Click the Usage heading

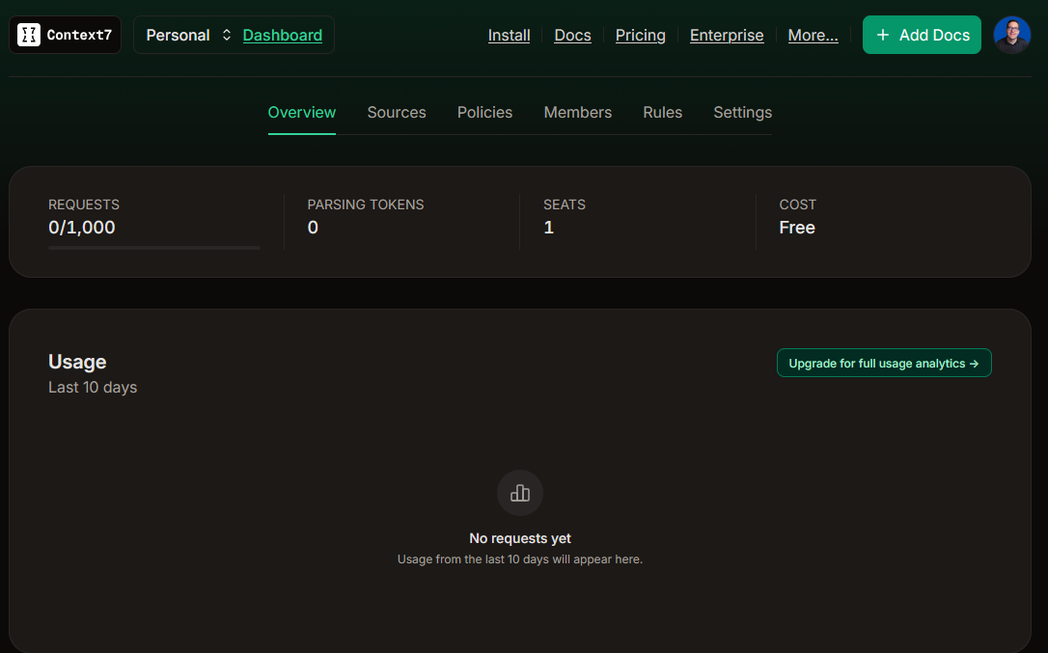point(77,362)
